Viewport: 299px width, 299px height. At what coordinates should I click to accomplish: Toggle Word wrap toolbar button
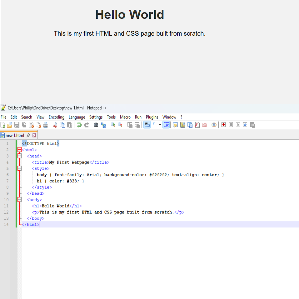coord(147,125)
